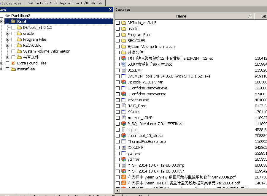Click the Word document icon of 500收费系统升级方案.doc
Image resolution: width=267 pixels, height=196 pixels.
tap(124, 64)
